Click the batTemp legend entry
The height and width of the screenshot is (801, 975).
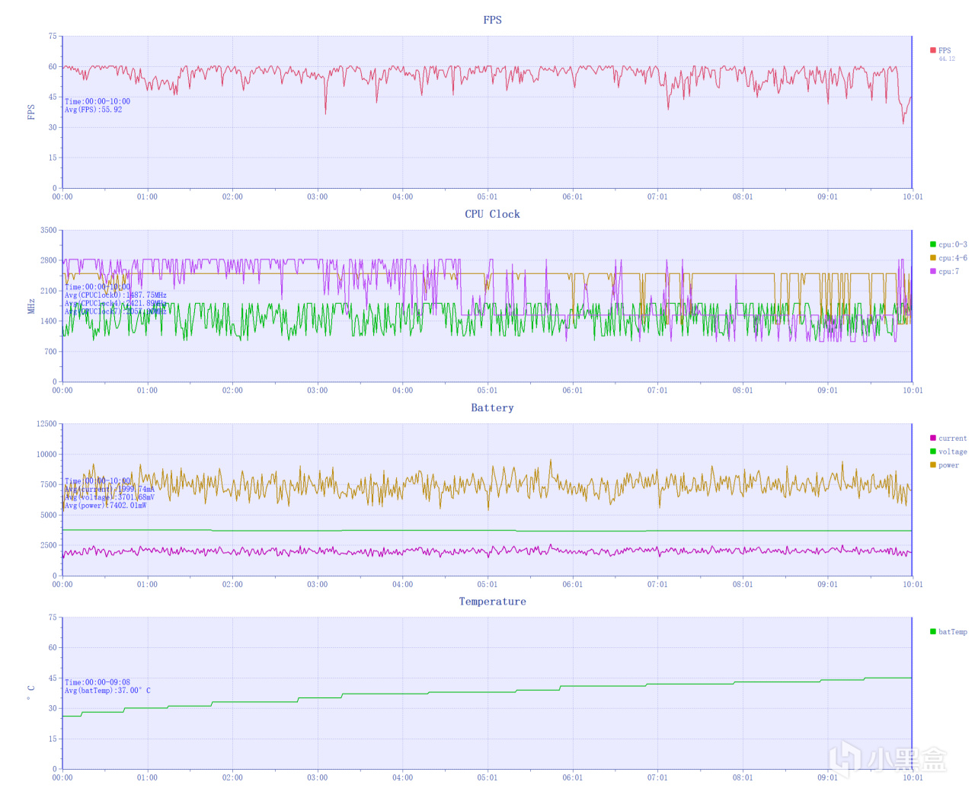(948, 631)
